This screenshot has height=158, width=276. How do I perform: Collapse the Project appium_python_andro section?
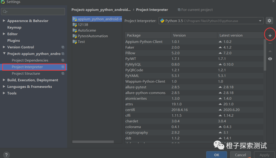4,54
